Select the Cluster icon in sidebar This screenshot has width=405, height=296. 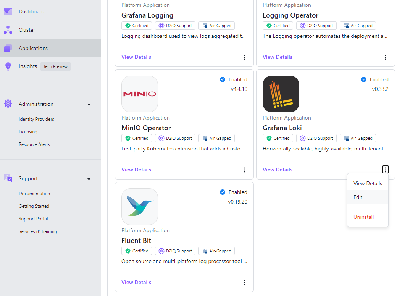(8, 30)
